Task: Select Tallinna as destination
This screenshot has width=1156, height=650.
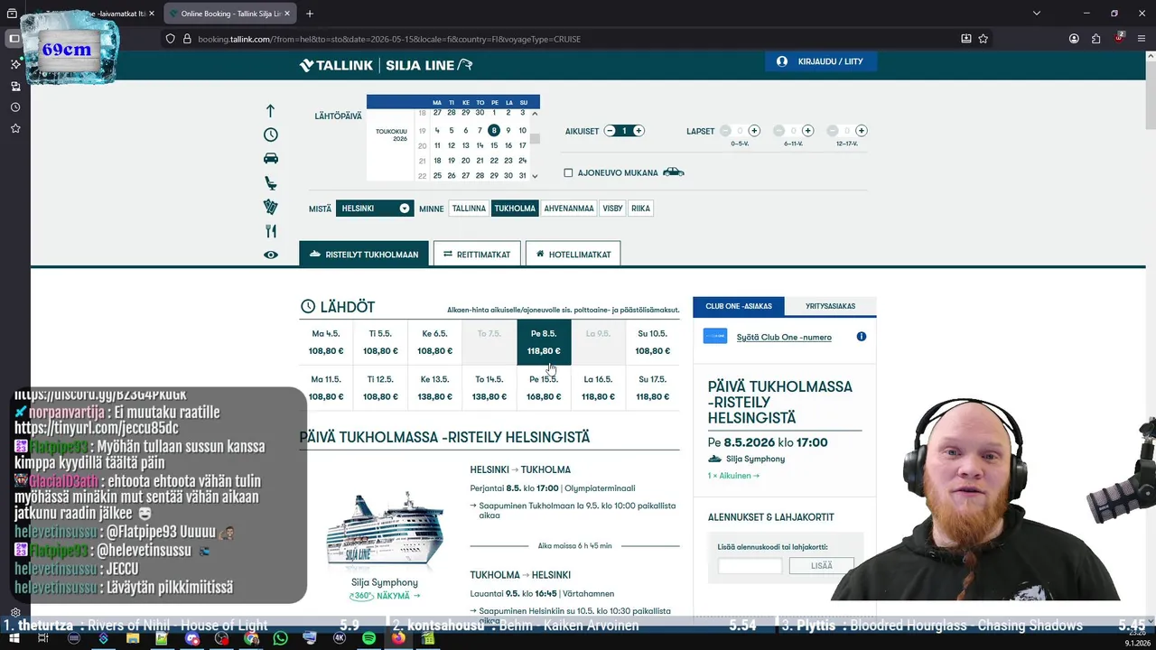Action: click(x=469, y=209)
